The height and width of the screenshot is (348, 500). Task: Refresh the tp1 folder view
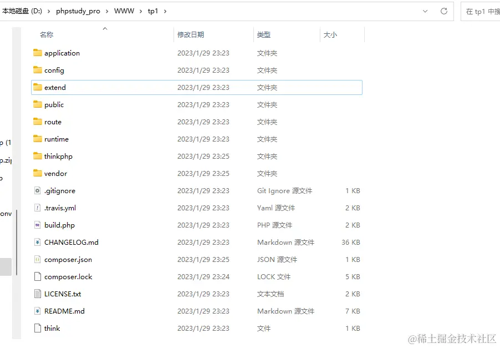[x=444, y=11]
